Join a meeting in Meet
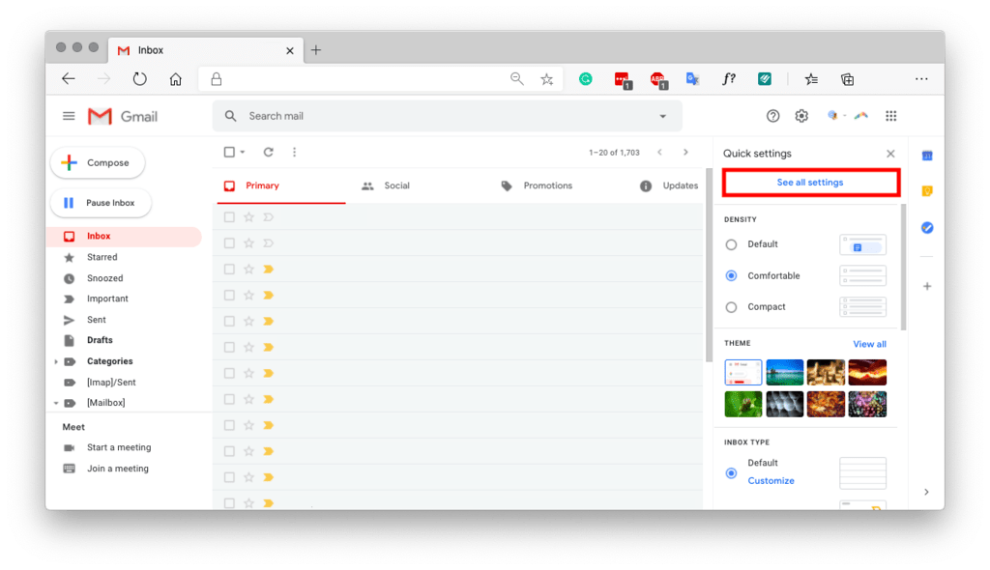Image resolution: width=990 pixels, height=570 pixels. pos(117,469)
